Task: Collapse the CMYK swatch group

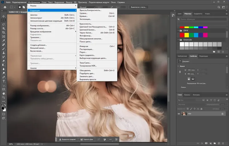Action: coord(178,30)
